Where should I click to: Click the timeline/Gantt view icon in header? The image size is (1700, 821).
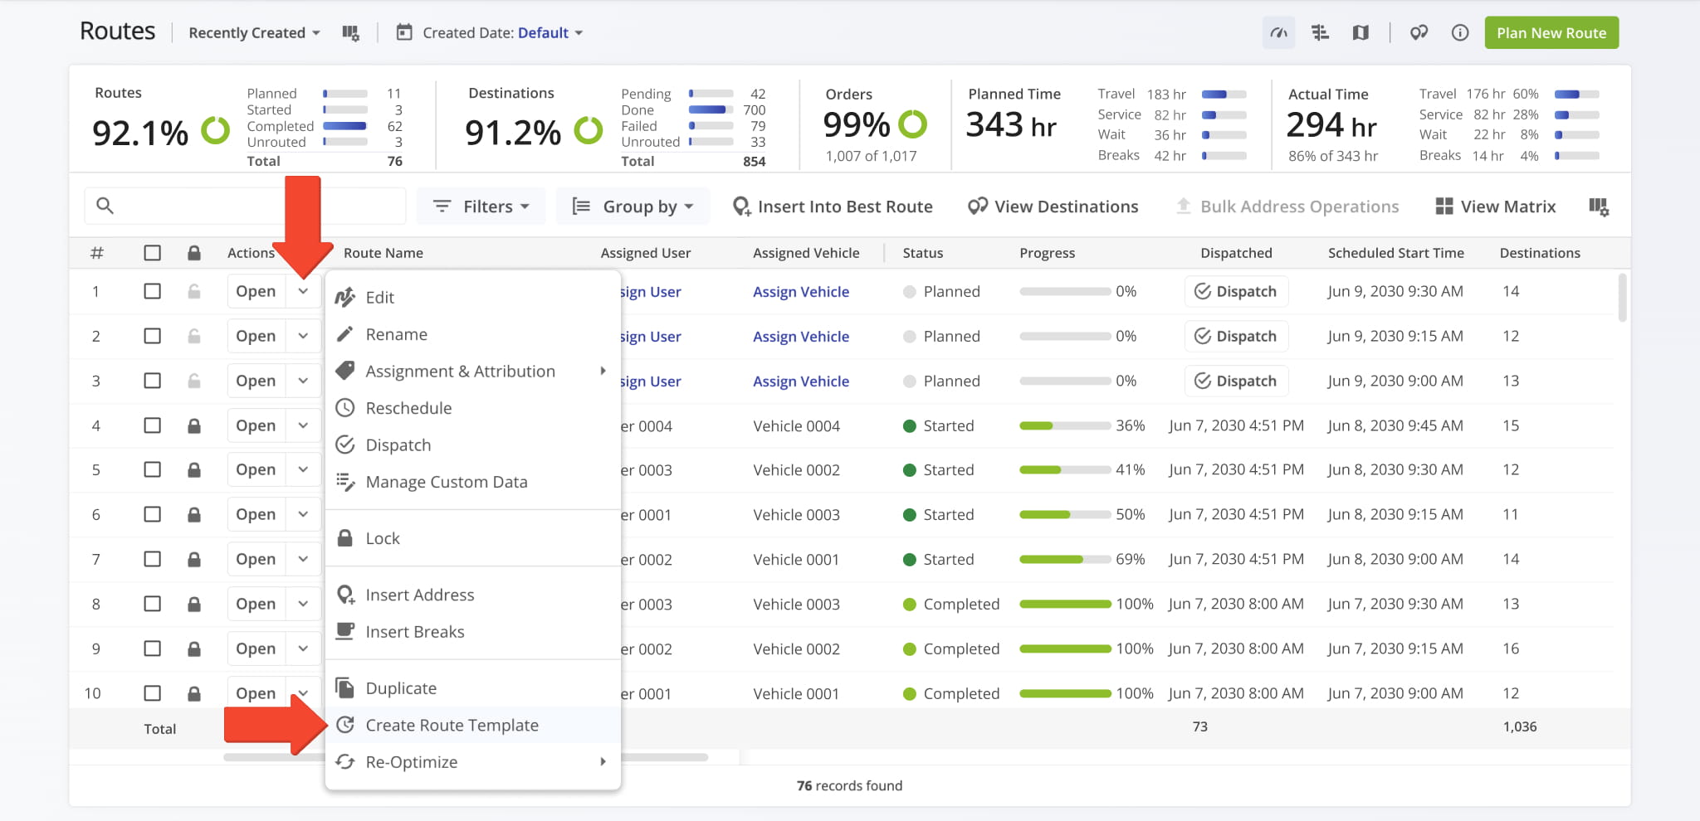(x=1320, y=33)
